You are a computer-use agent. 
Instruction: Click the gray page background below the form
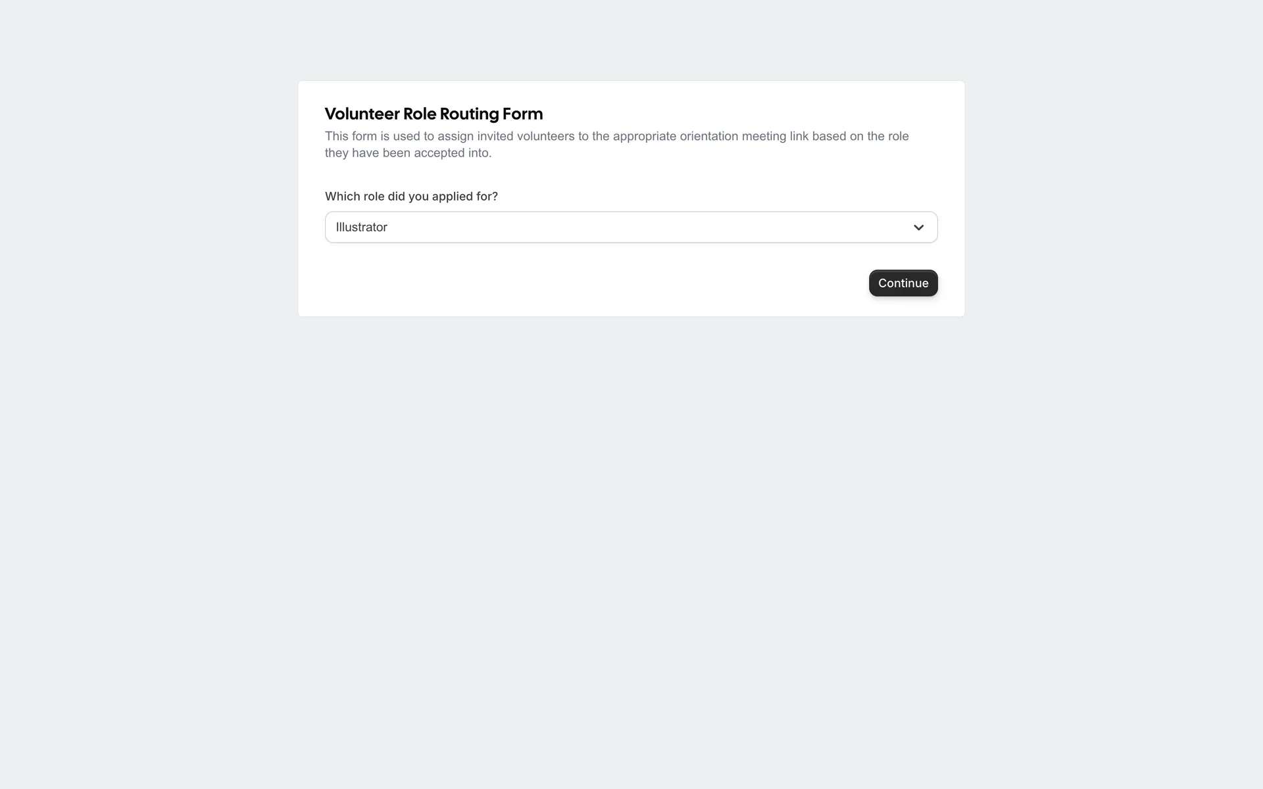click(x=631, y=526)
